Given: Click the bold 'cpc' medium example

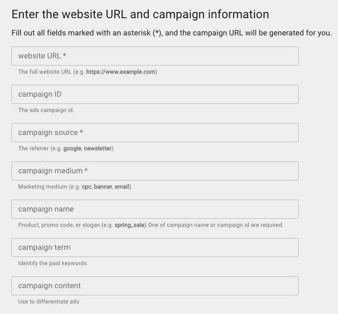Looking at the screenshot, I should coord(87,187).
